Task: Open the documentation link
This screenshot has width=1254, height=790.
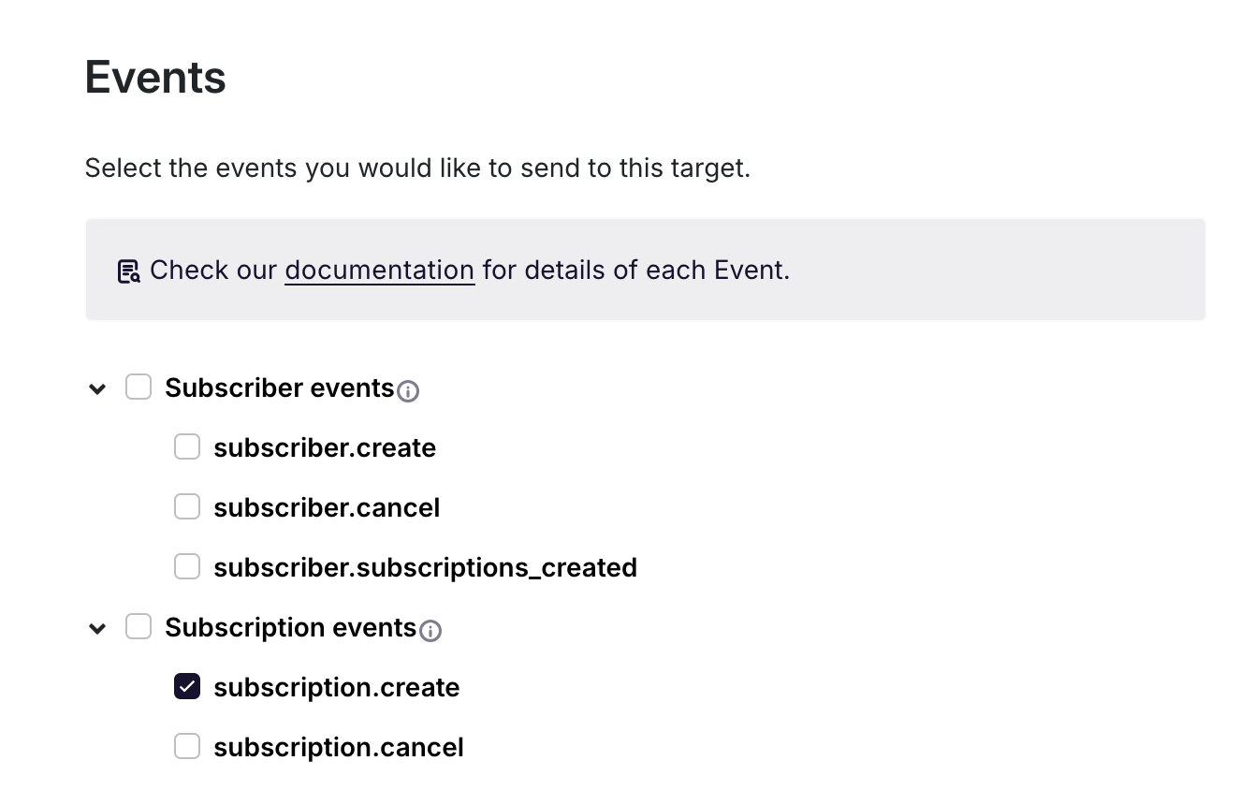Action: click(379, 270)
